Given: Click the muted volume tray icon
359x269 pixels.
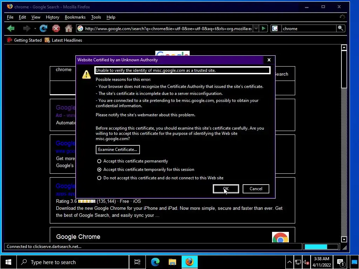Looking at the screenshot, I should (306, 262).
